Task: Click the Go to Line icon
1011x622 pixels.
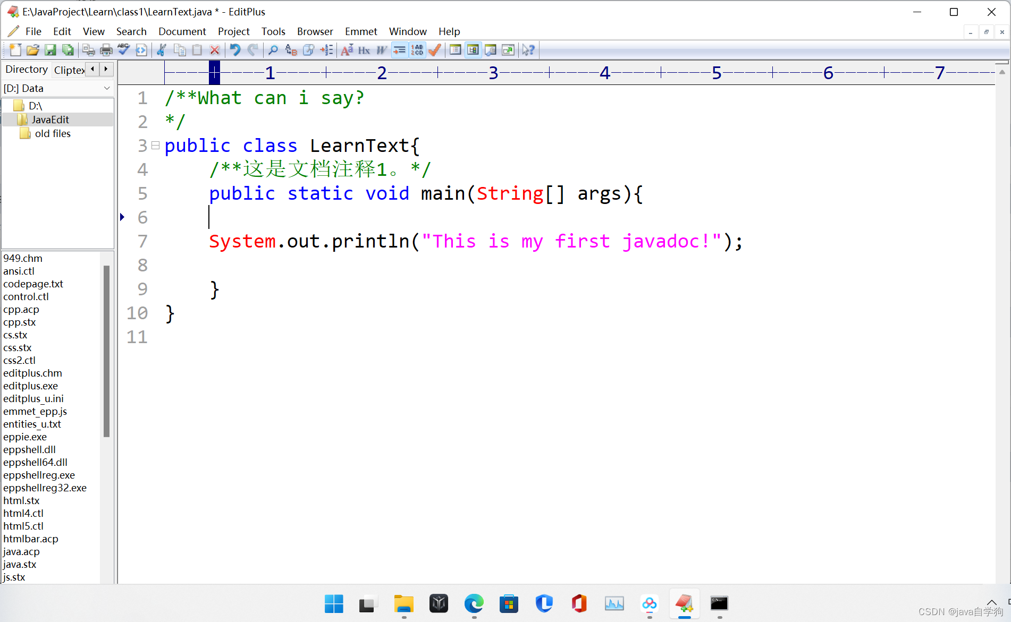Action: pos(326,50)
